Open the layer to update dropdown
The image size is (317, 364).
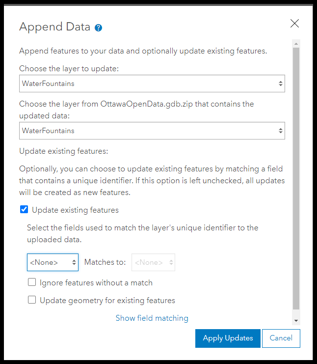point(152,84)
